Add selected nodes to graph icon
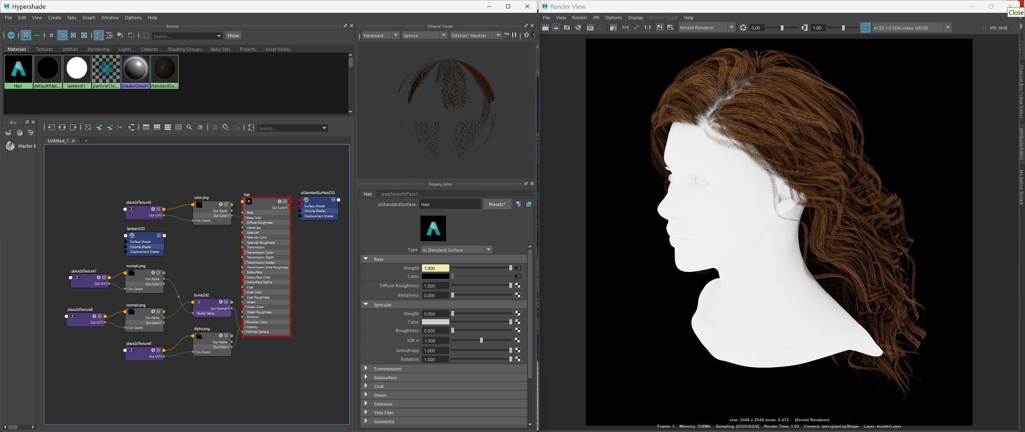 point(99,127)
